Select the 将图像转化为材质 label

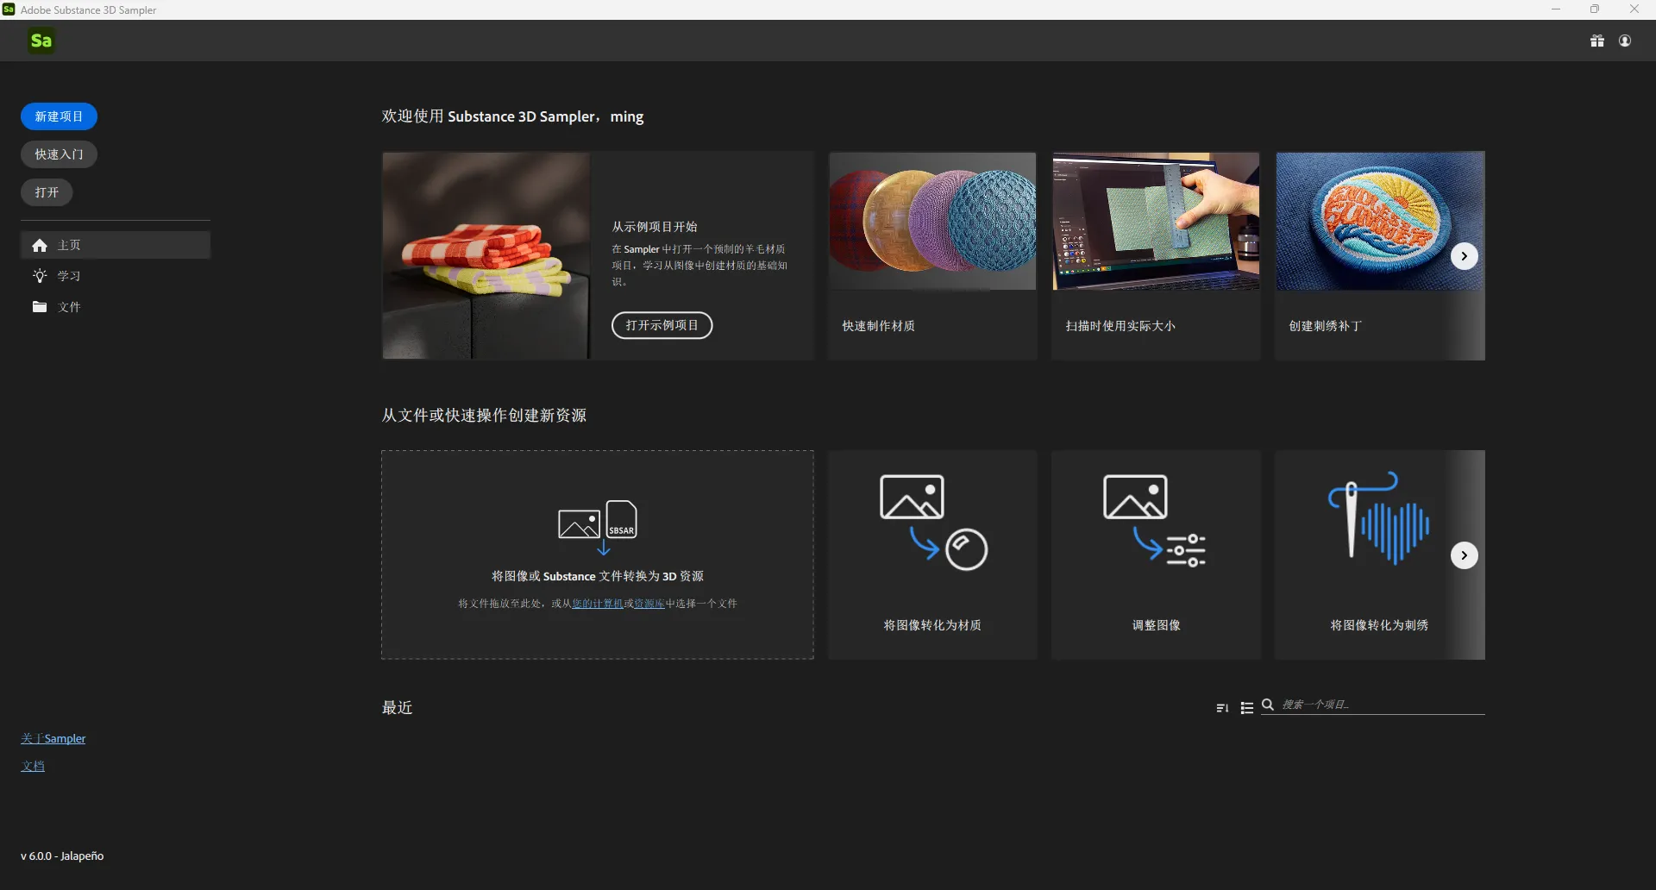pyautogui.click(x=932, y=625)
